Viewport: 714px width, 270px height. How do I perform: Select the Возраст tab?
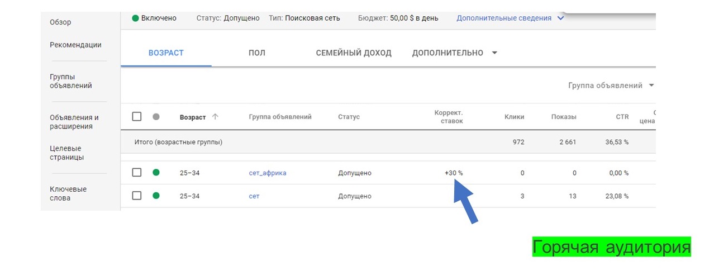coord(166,53)
